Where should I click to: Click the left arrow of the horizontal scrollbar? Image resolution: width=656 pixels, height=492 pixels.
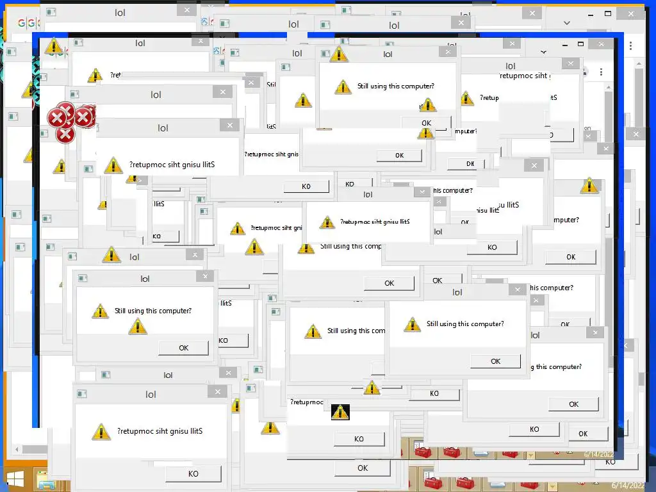click(x=17, y=449)
